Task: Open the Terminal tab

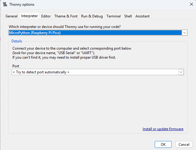Action: pyautogui.click(x=114, y=16)
